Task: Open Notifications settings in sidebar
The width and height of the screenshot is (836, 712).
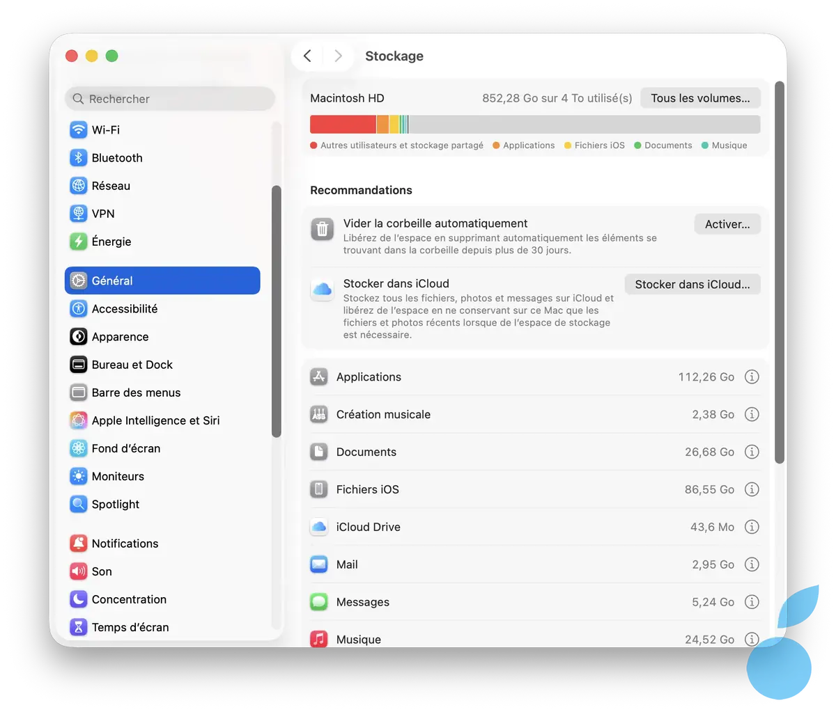Action: 125,544
